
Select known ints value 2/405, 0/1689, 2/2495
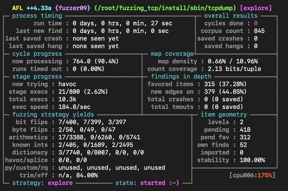[x=96, y=145]
